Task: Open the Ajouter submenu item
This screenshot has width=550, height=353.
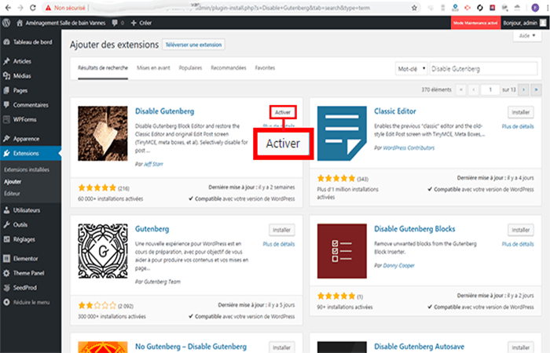Action: coord(13,181)
